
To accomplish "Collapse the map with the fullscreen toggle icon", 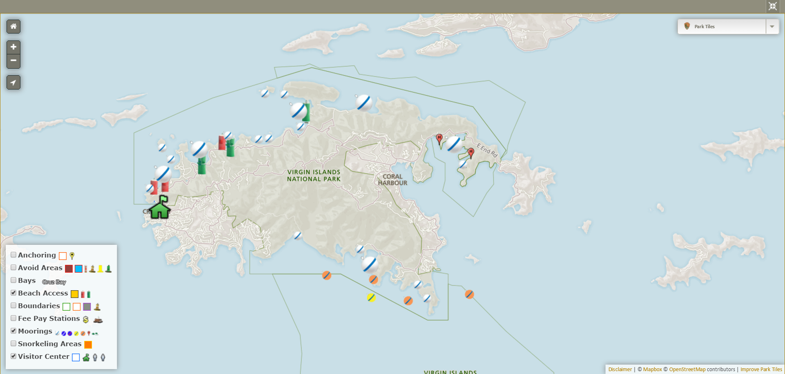I will click(x=772, y=6).
